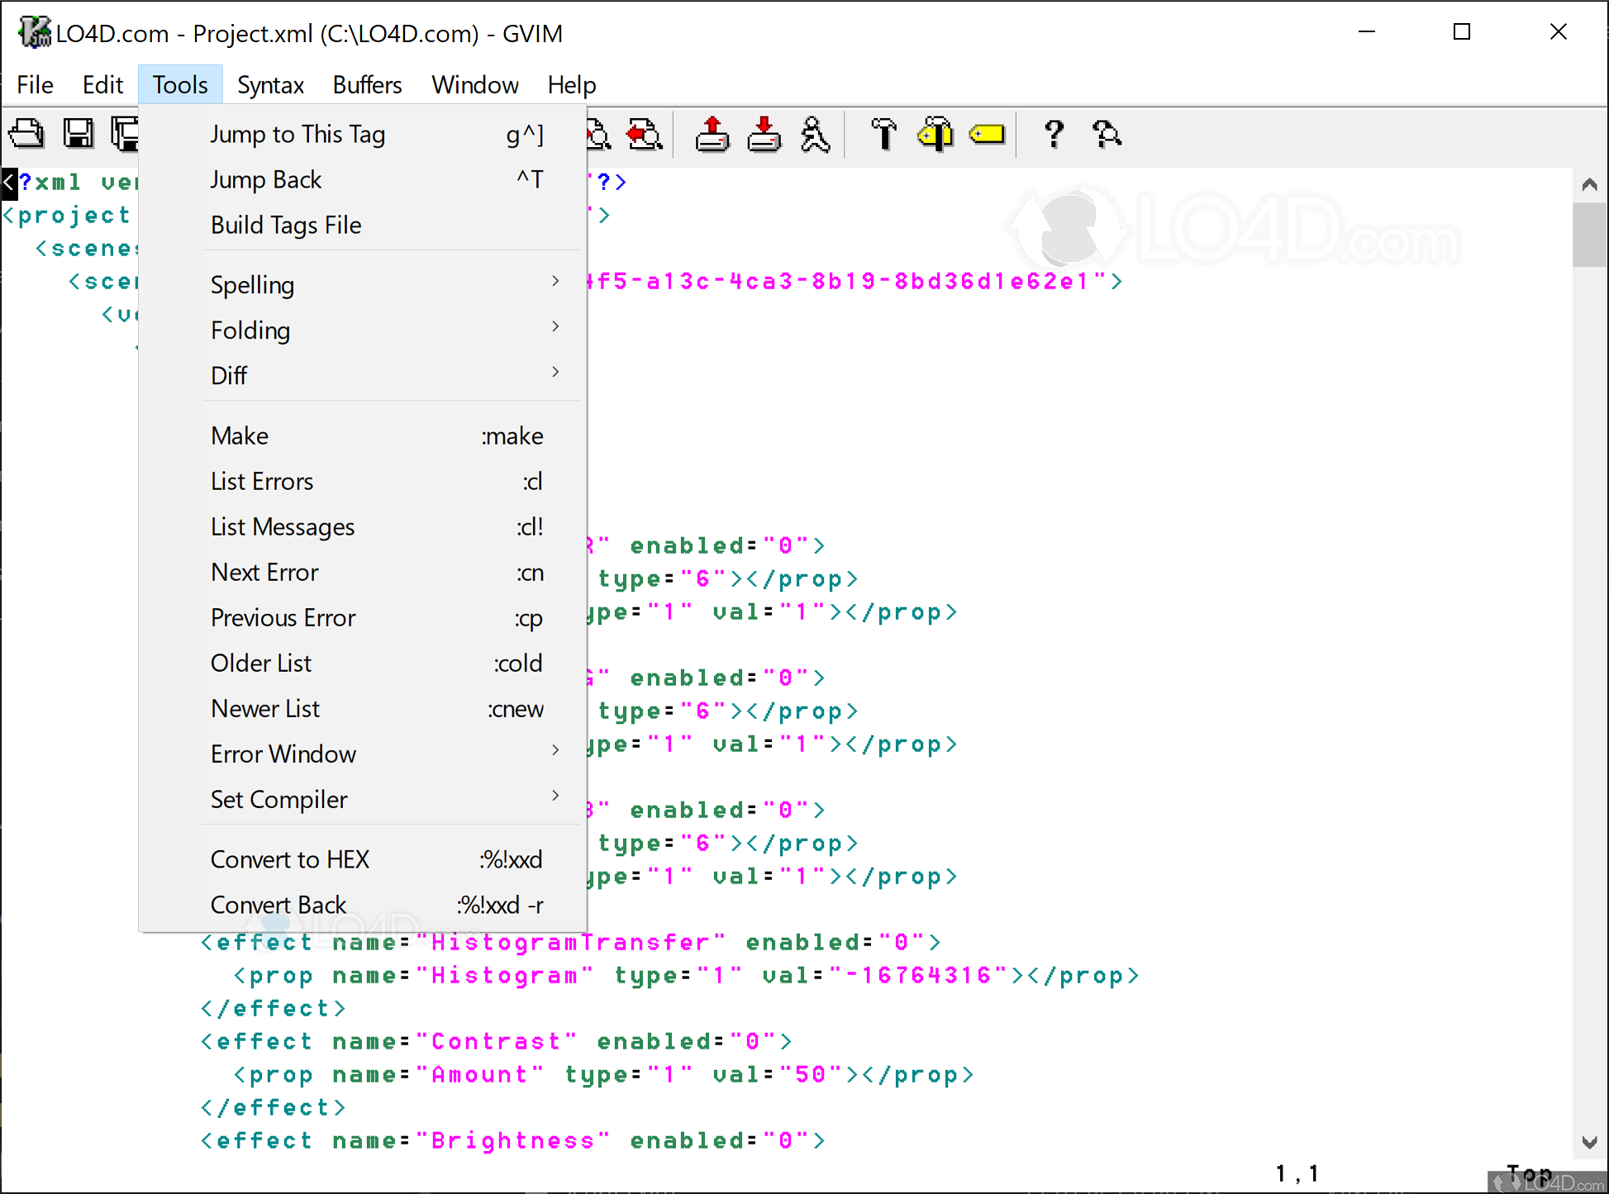Select Jump Back from the Tools menu

click(266, 179)
